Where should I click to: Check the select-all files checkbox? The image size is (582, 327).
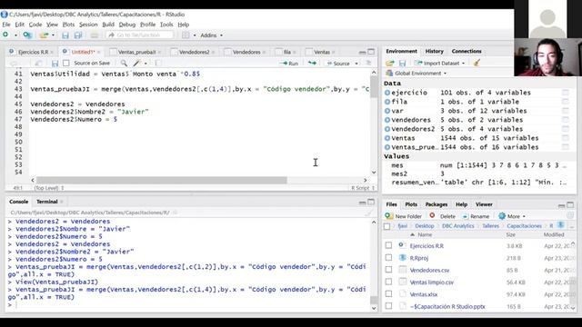(386, 226)
